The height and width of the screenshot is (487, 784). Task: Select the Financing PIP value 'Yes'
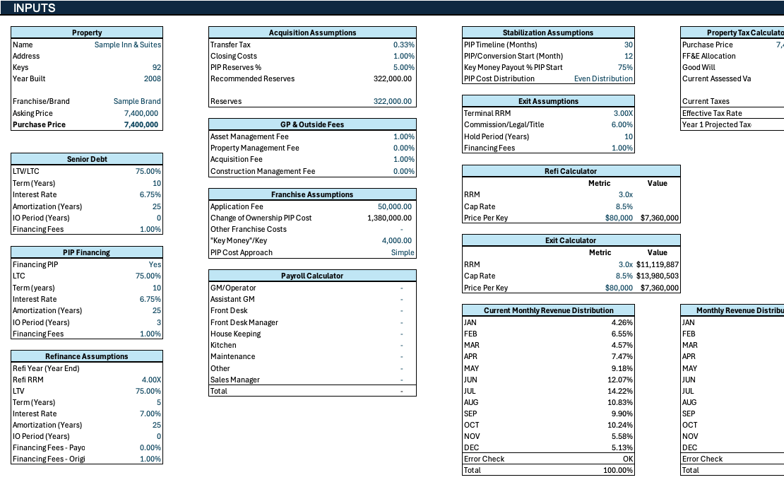coord(155,264)
